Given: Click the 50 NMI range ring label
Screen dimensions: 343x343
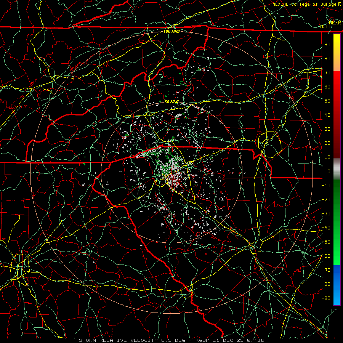Looking at the screenshot, I should point(171,102).
